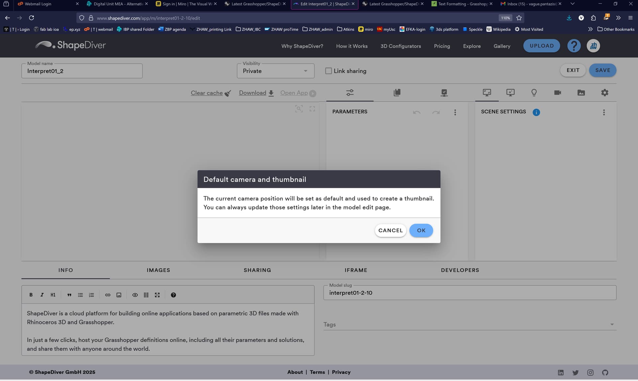Switch to the Images tab
This screenshot has width=638, height=381.
158,270
